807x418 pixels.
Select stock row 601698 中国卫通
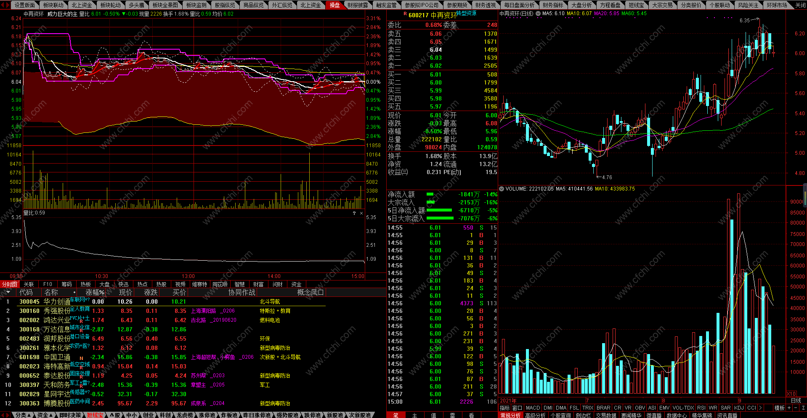point(163,357)
